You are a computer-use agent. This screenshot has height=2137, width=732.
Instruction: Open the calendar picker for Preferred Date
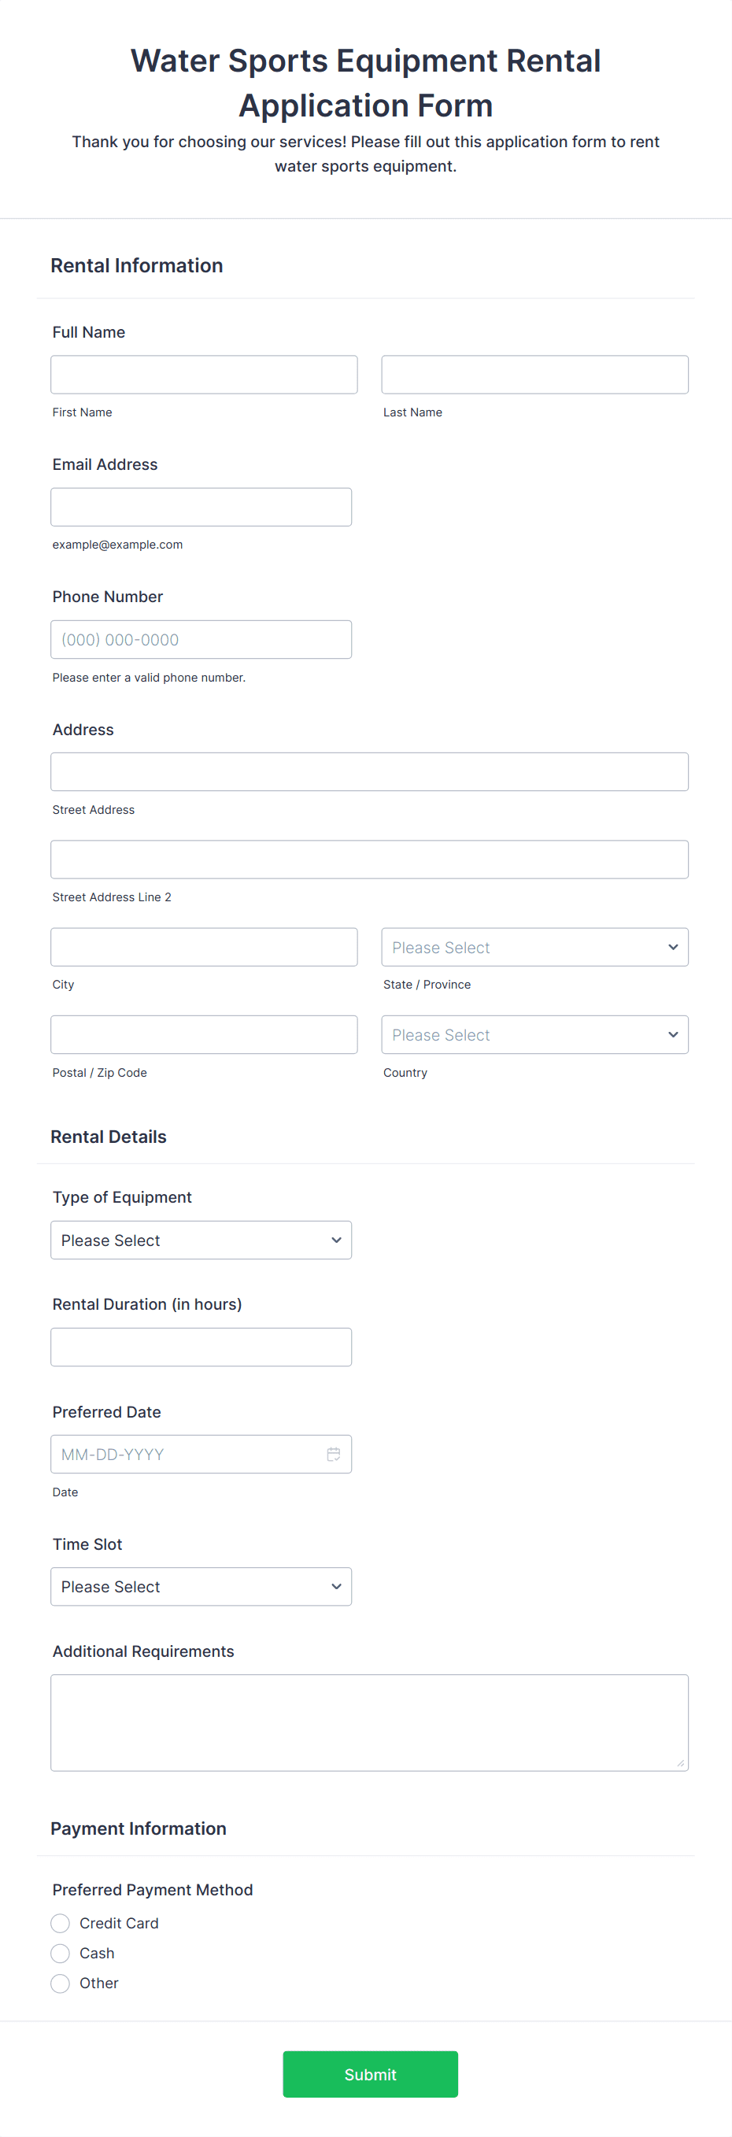334,1454
